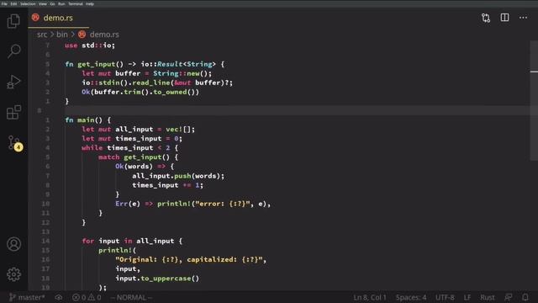Viewport: 538px width, 303px height.
Task: Open the Manage gear settings icon
Action: [13, 274]
